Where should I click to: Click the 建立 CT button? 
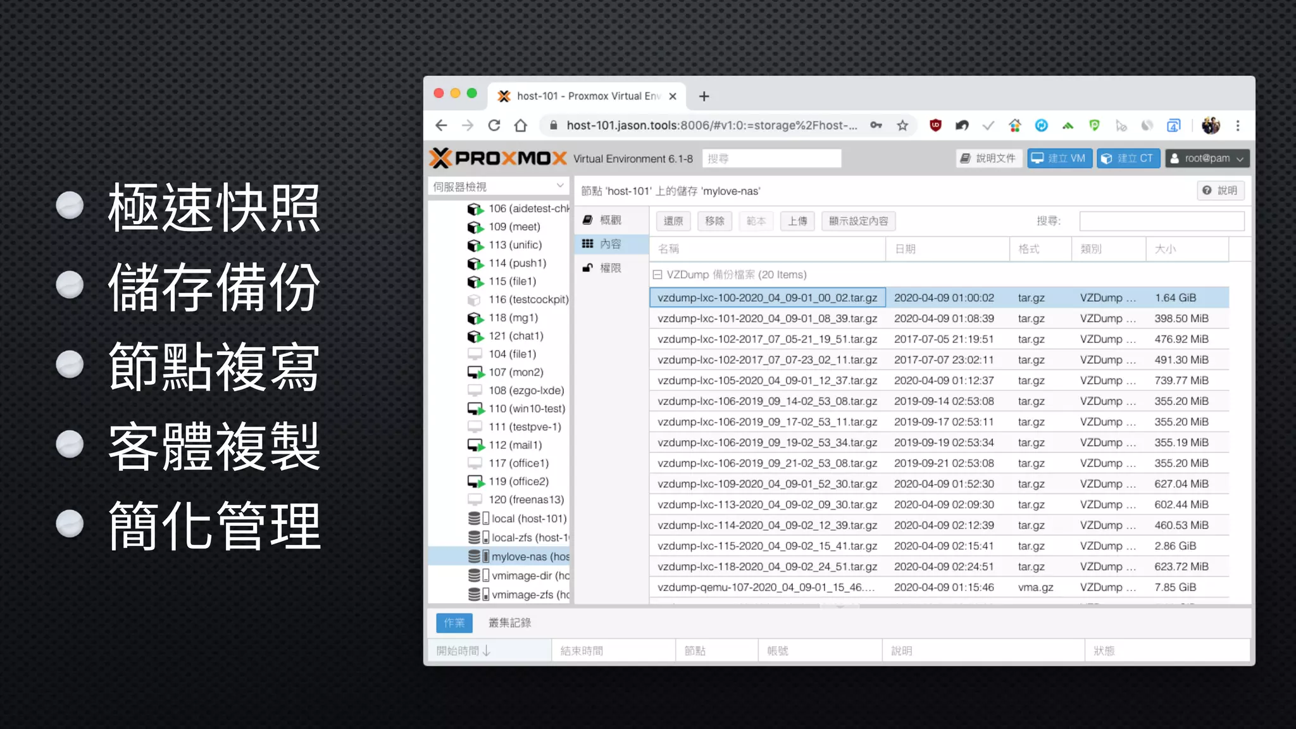pos(1128,158)
